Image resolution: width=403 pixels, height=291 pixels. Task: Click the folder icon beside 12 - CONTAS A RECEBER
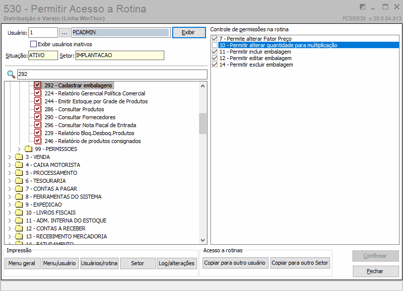[19, 228]
